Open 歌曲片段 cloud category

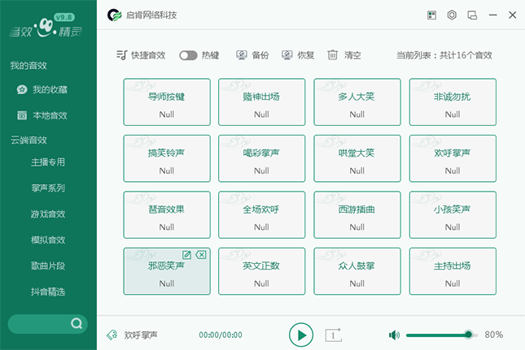[x=48, y=266]
